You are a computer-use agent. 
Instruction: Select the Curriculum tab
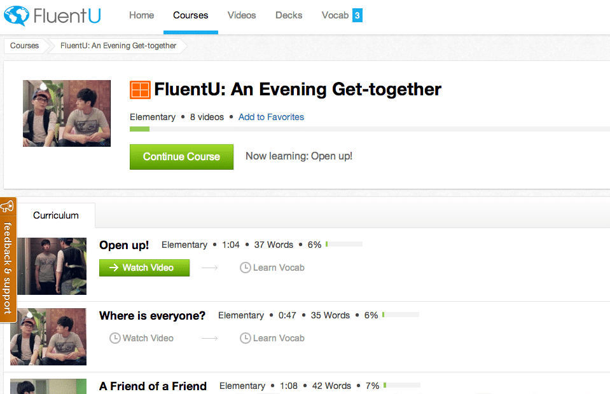[x=56, y=215]
